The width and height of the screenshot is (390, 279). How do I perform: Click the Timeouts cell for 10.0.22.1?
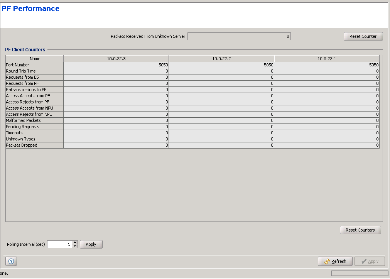point(326,133)
